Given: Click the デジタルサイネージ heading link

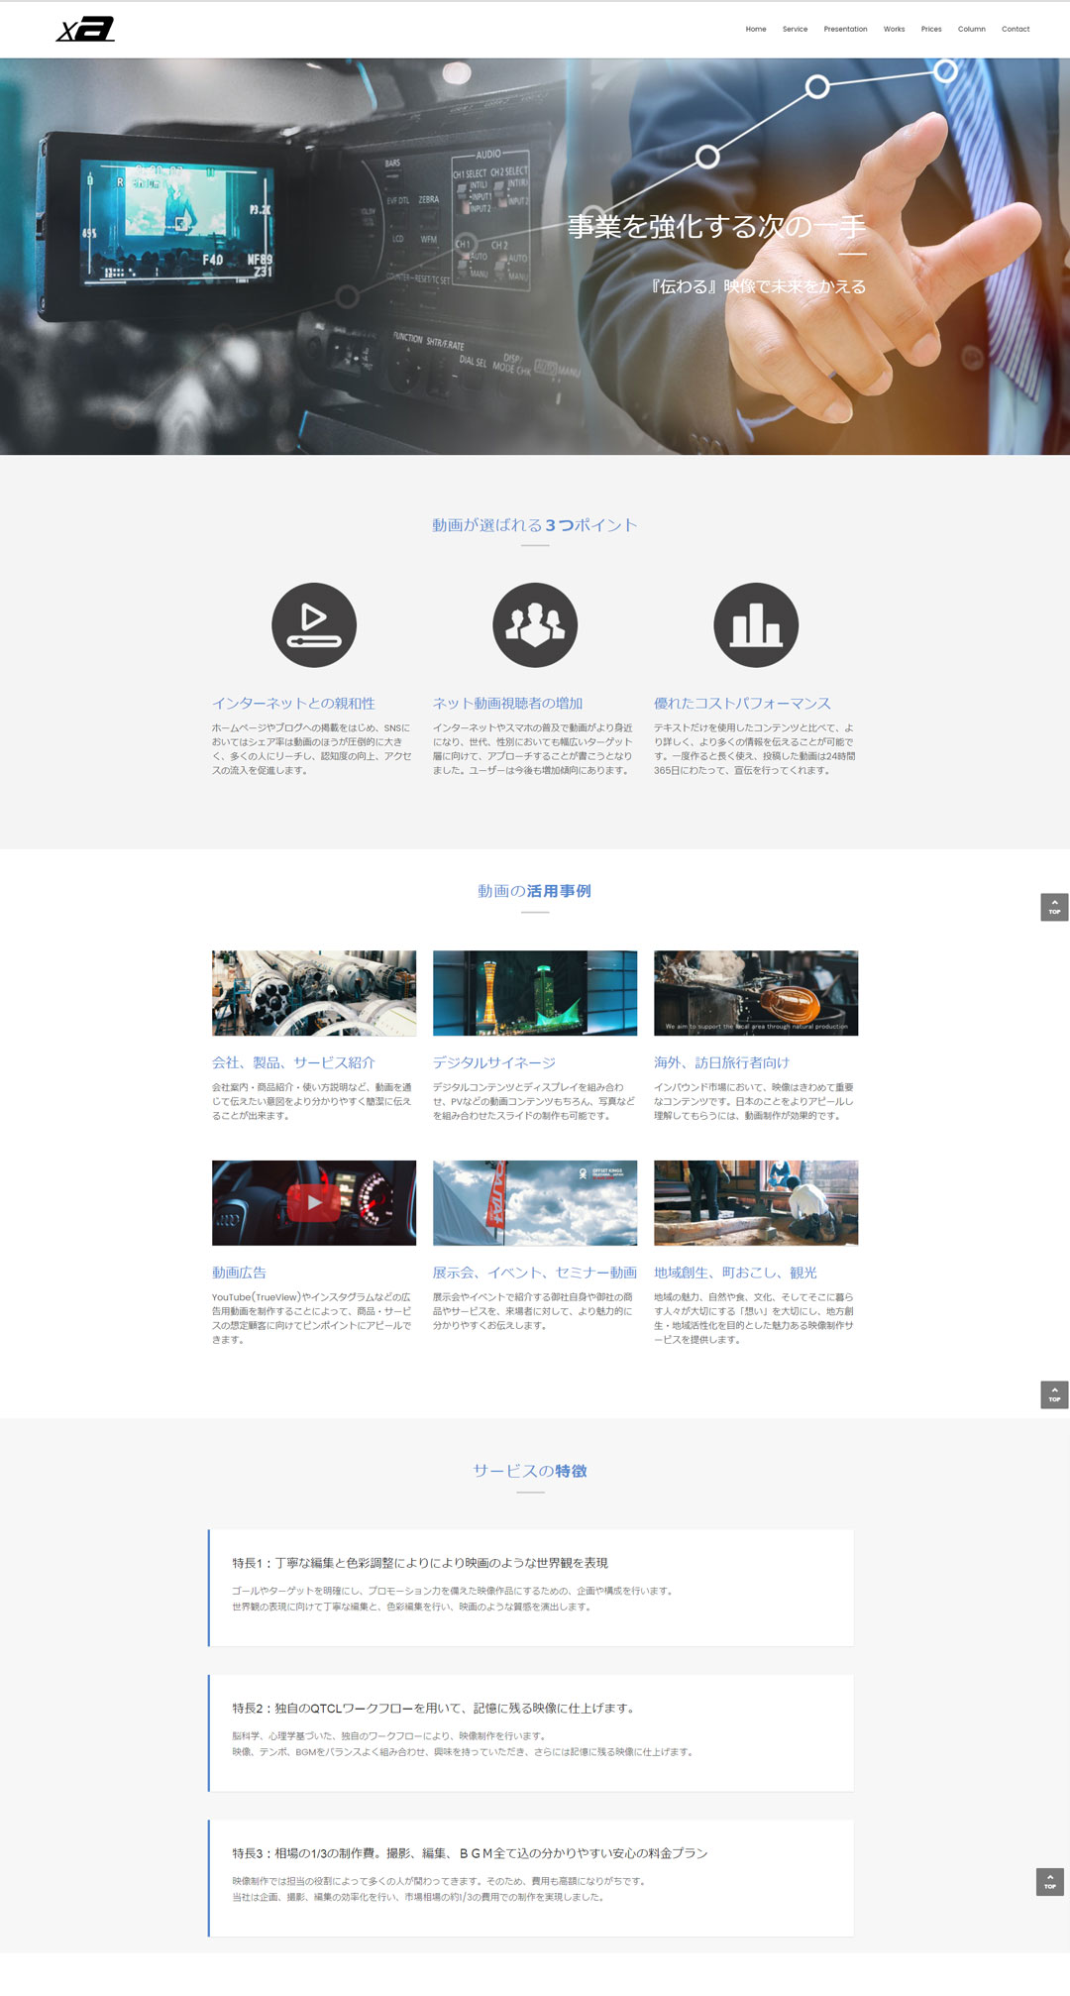Looking at the screenshot, I should (493, 1062).
